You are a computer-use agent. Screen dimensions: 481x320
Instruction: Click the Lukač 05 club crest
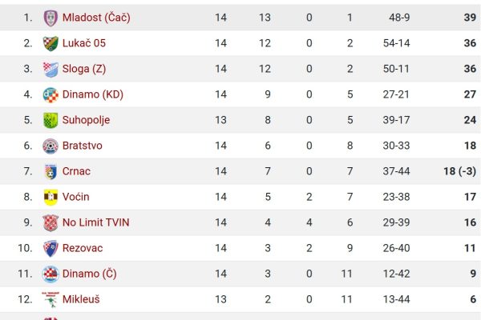click(x=51, y=43)
